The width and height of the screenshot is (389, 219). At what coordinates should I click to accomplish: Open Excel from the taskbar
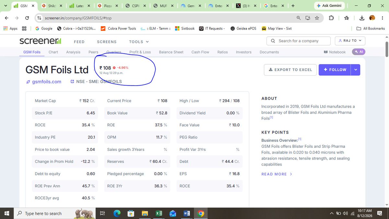pyautogui.click(x=159, y=213)
